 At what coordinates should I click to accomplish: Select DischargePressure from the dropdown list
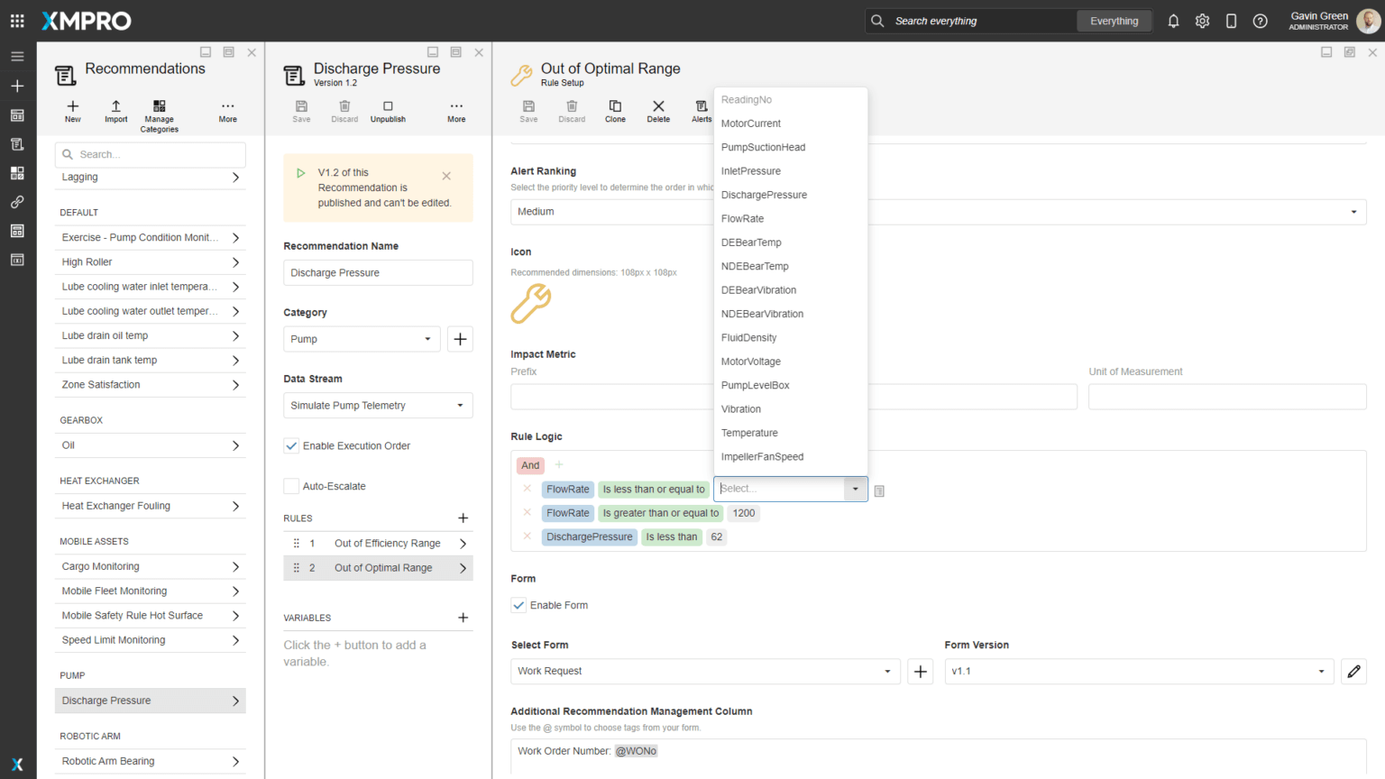tap(764, 195)
